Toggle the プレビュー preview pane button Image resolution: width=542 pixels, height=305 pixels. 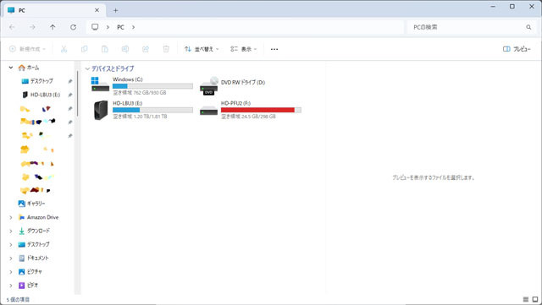(517, 49)
